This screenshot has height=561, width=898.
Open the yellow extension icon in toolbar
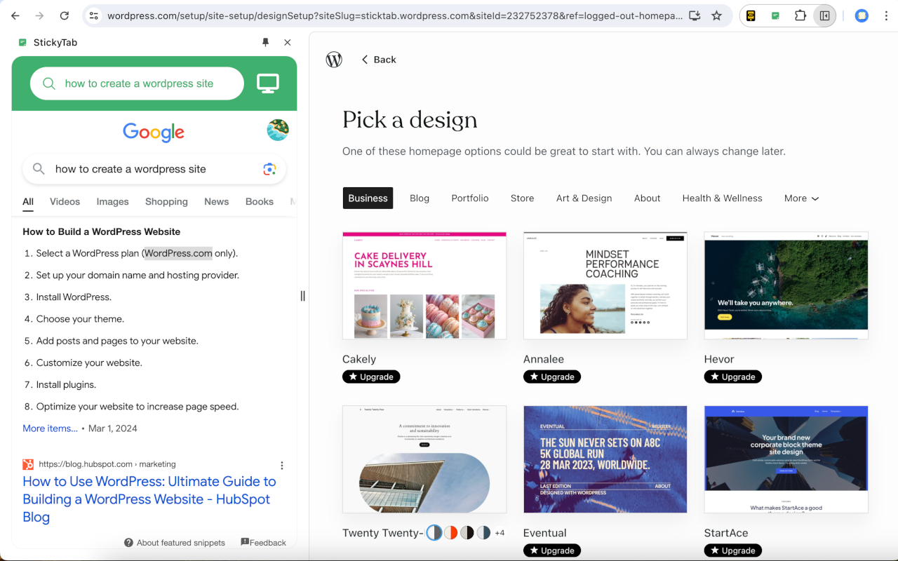[751, 15]
